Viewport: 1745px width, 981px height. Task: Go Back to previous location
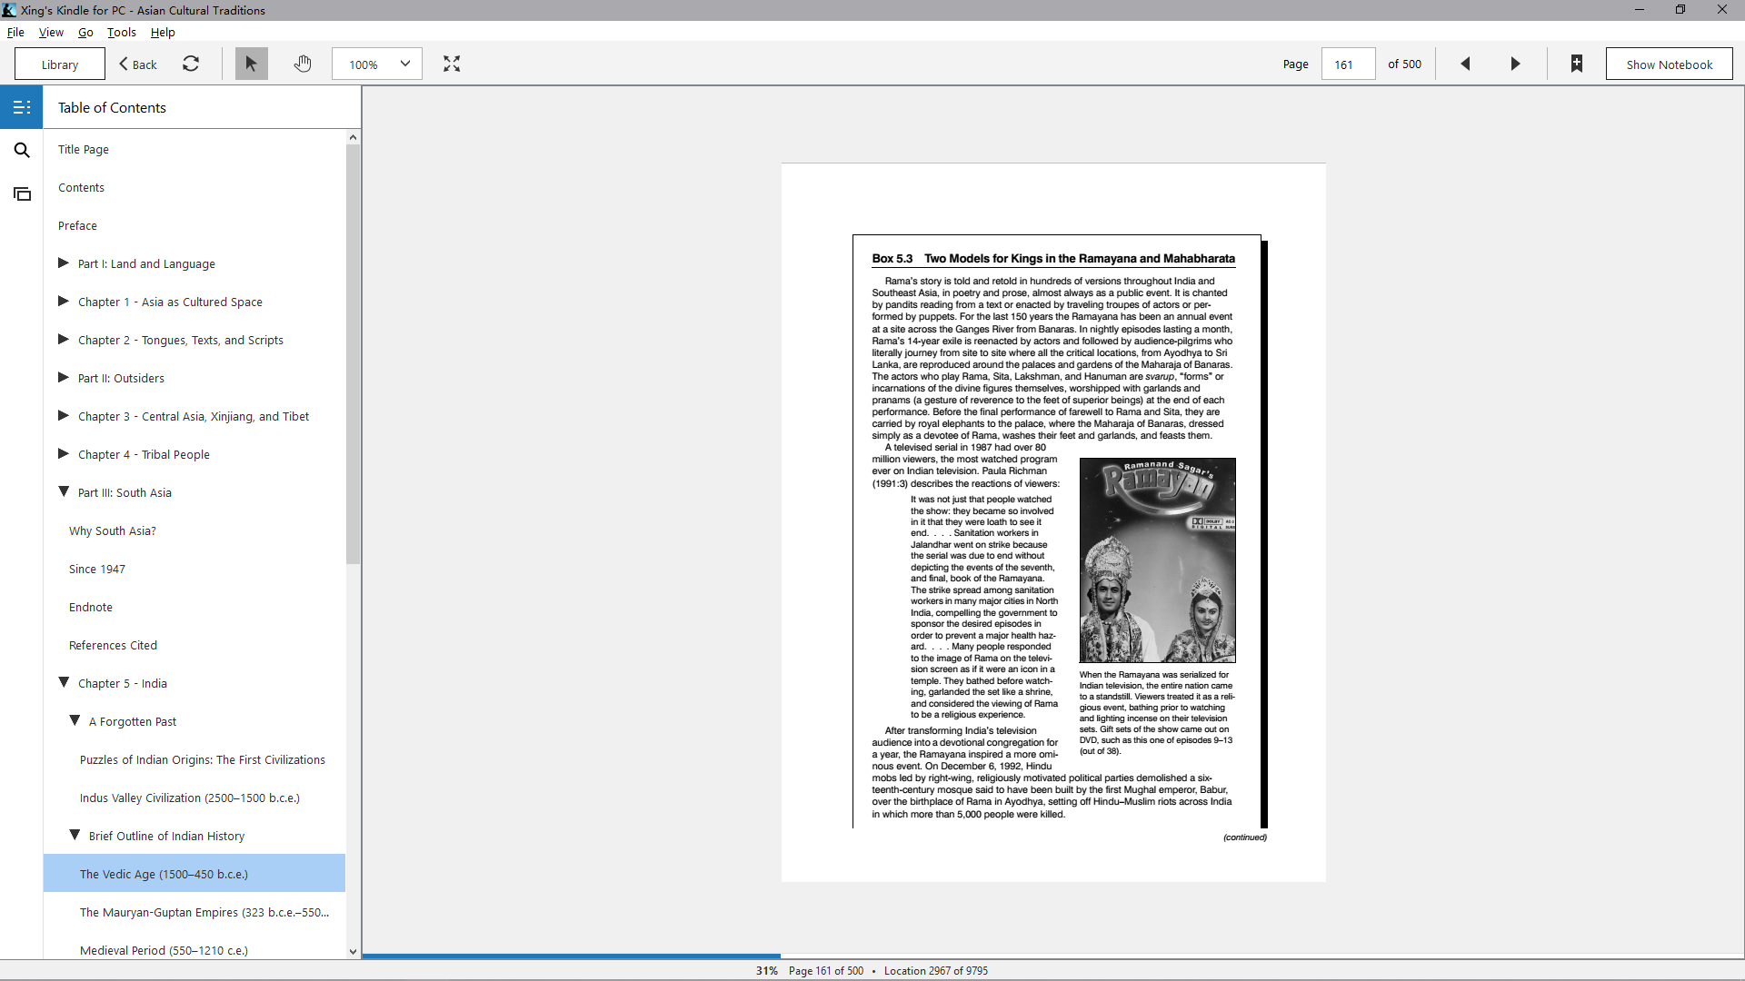[138, 64]
